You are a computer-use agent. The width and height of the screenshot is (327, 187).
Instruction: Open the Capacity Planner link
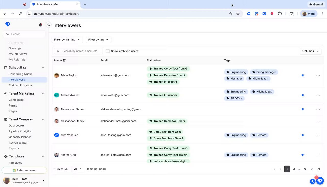coord(20,137)
